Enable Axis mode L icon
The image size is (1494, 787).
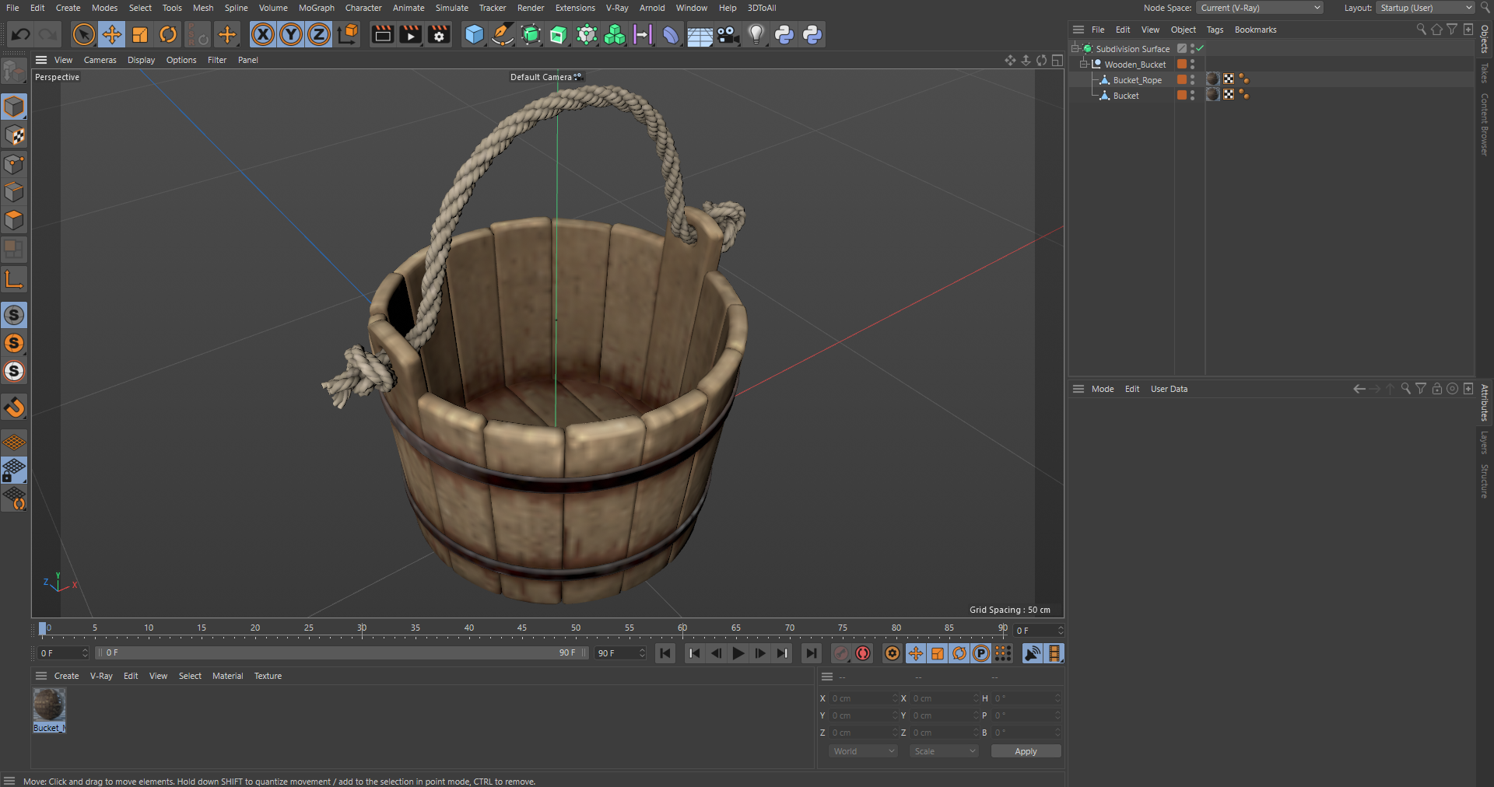pyautogui.click(x=14, y=278)
